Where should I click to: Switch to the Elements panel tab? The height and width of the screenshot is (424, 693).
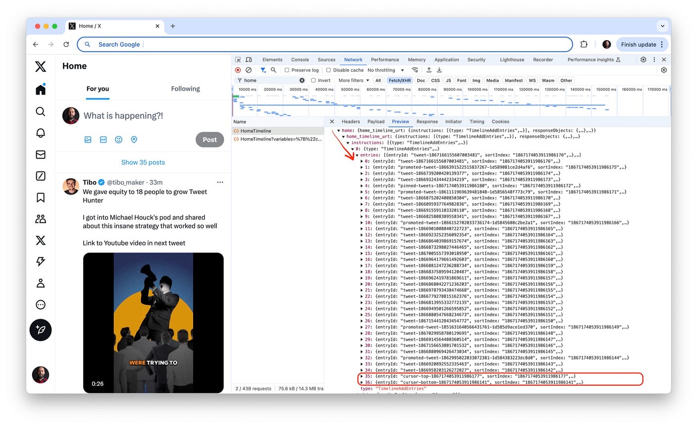coord(272,59)
